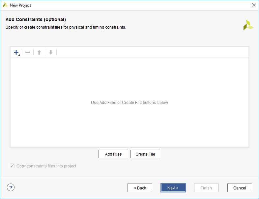Click the Create File button
The image size is (259, 199).
click(x=145, y=154)
